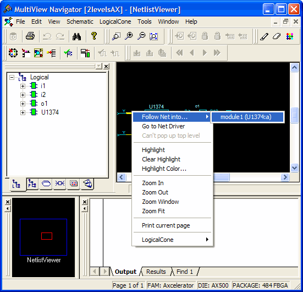This screenshot has height=292, width=303.
Task: Expand the U1374 tree node
Action: coord(23,112)
